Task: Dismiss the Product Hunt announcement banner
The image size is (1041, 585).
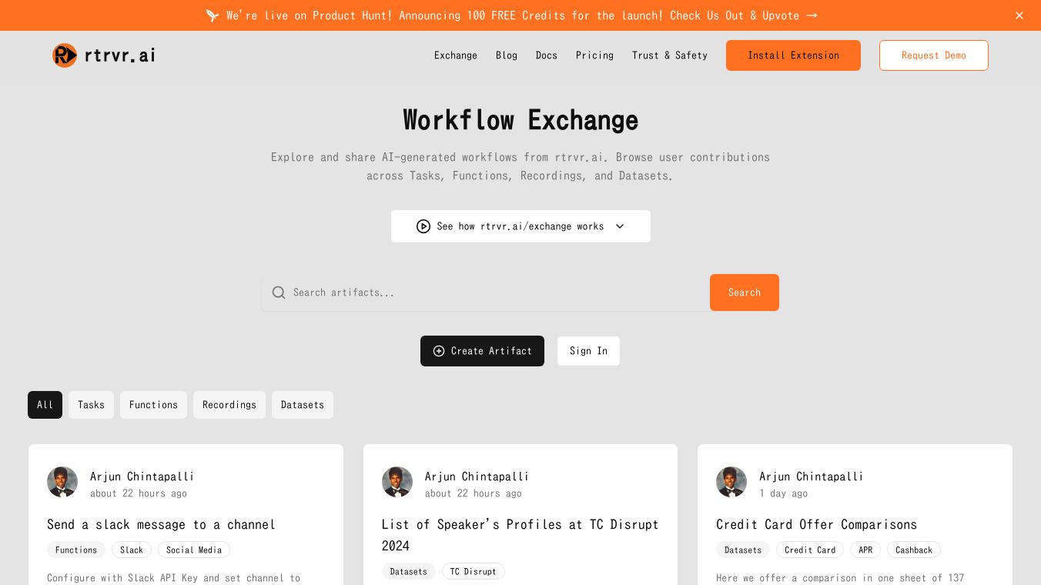Action: [1019, 15]
